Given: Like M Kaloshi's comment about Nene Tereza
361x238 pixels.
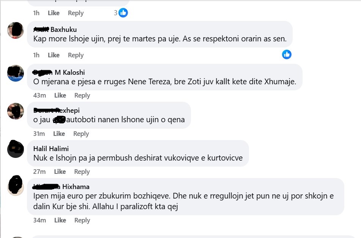Looking at the screenshot, I should click(60, 95).
